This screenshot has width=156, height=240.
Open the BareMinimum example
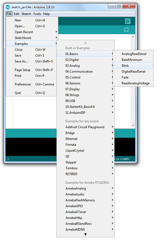(x=133, y=60)
